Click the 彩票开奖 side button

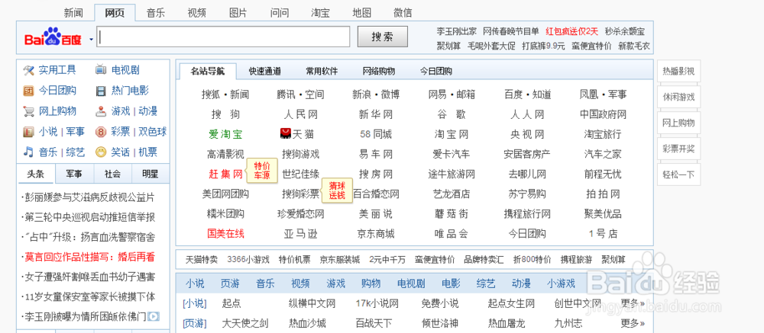pos(678,149)
